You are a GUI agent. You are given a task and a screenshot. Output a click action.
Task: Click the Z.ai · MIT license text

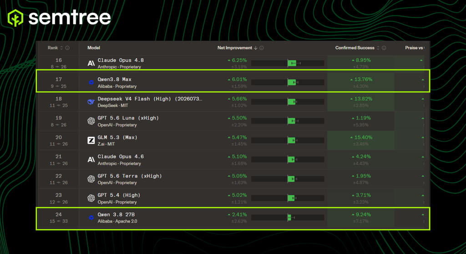pos(106,144)
